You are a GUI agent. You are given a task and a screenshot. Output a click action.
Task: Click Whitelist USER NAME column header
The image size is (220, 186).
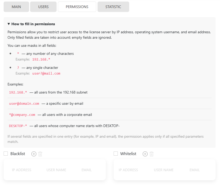pyautogui.click(x=164, y=170)
